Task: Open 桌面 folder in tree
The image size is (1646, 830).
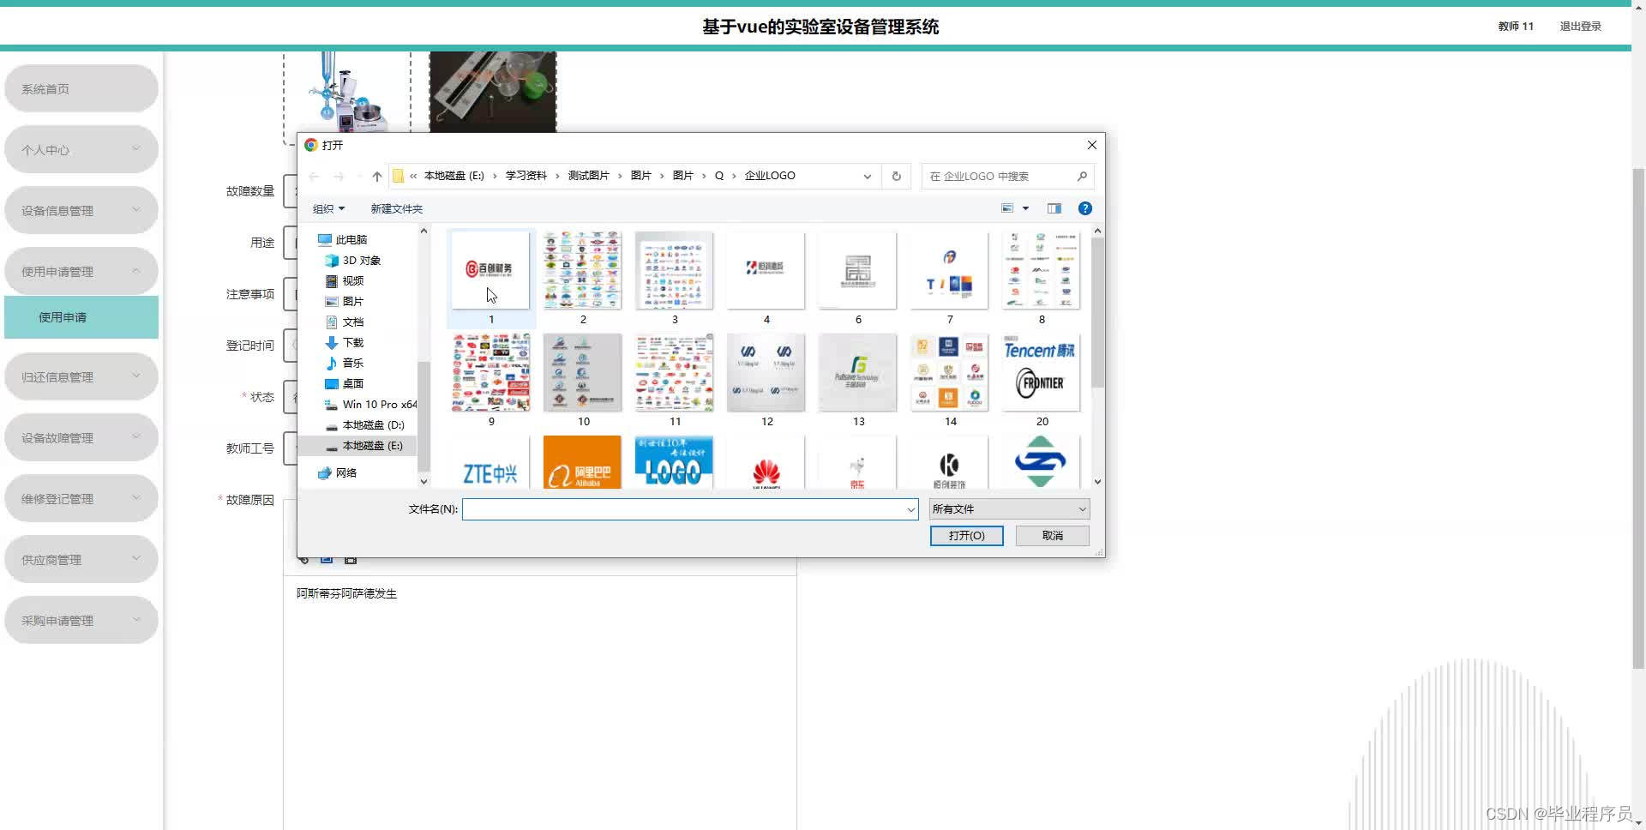Action: 345,383
